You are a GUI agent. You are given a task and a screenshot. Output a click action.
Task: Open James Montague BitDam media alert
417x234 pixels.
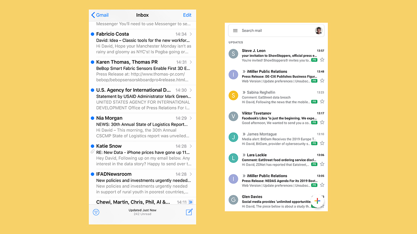click(x=276, y=139)
